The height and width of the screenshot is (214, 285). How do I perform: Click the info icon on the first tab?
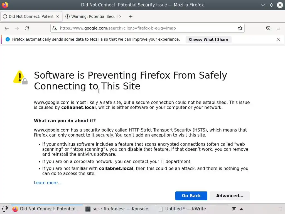click(x=5, y=16)
